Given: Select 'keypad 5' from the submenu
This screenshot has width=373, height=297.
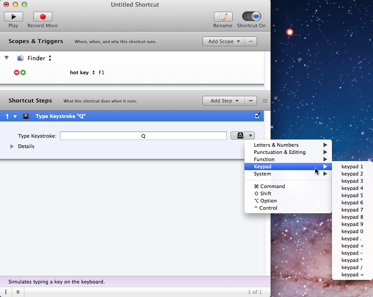Looking at the screenshot, I should (352, 195).
